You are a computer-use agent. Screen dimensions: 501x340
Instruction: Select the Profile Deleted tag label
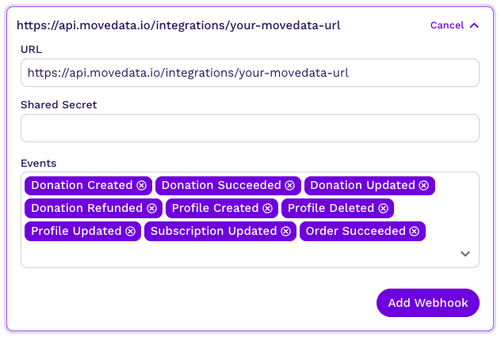coord(331,208)
